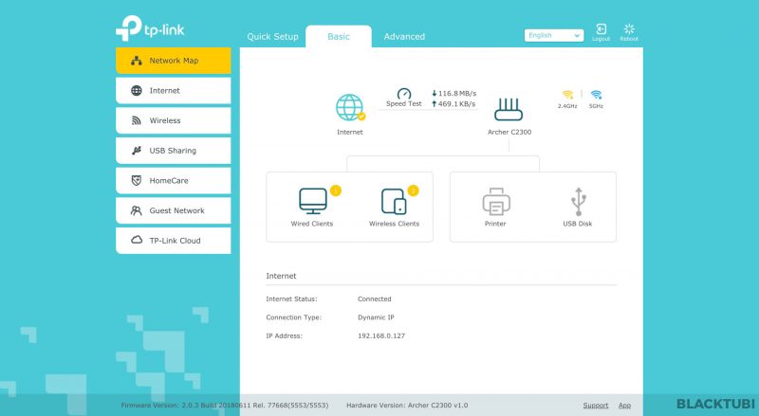Open the Wireless Clients devices icon
Viewport: 759px width, 416px height.
point(394,201)
